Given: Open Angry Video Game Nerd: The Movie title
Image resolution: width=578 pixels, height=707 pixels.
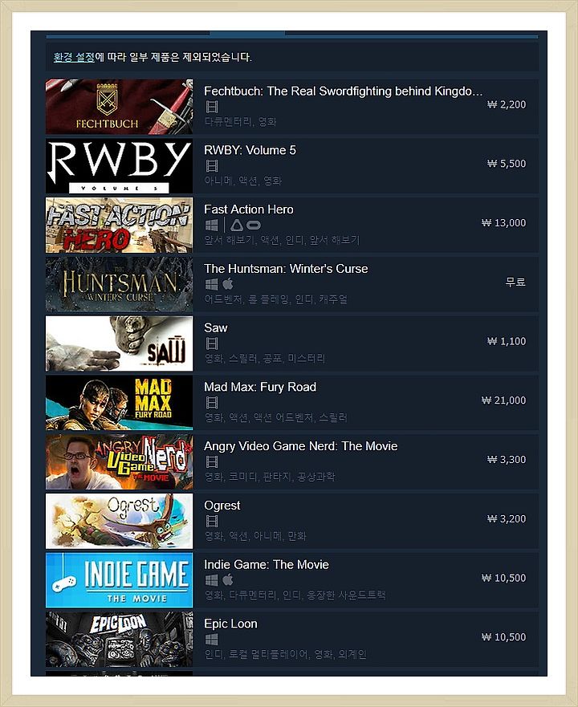Looking at the screenshot, I should [300, 446].
